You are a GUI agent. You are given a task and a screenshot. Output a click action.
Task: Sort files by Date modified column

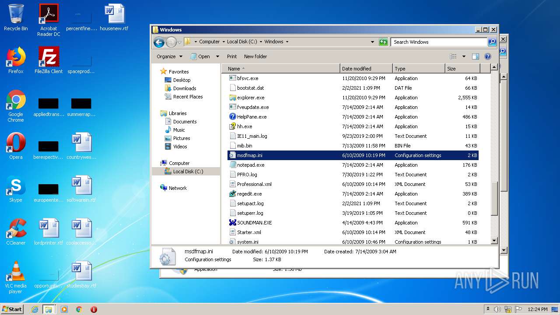[x=366, y=69]
